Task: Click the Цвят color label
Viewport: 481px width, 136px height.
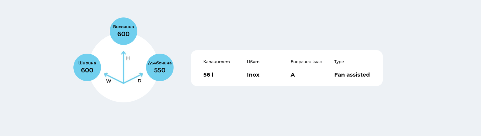Action: (253, 62)
